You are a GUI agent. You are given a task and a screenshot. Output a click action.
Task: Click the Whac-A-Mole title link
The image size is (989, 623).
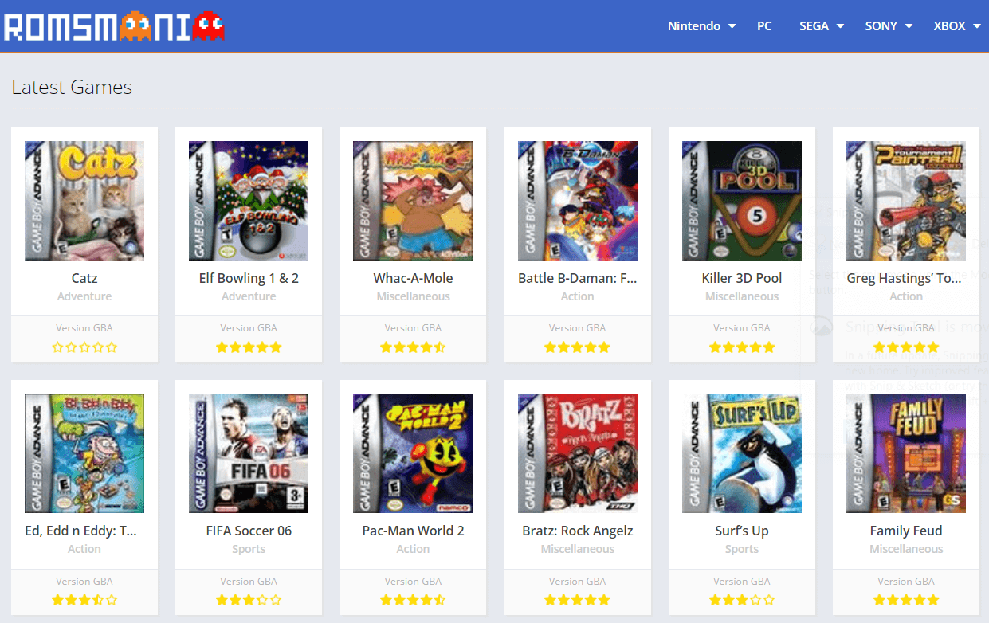pyautogui.click(x=413, y=278)
